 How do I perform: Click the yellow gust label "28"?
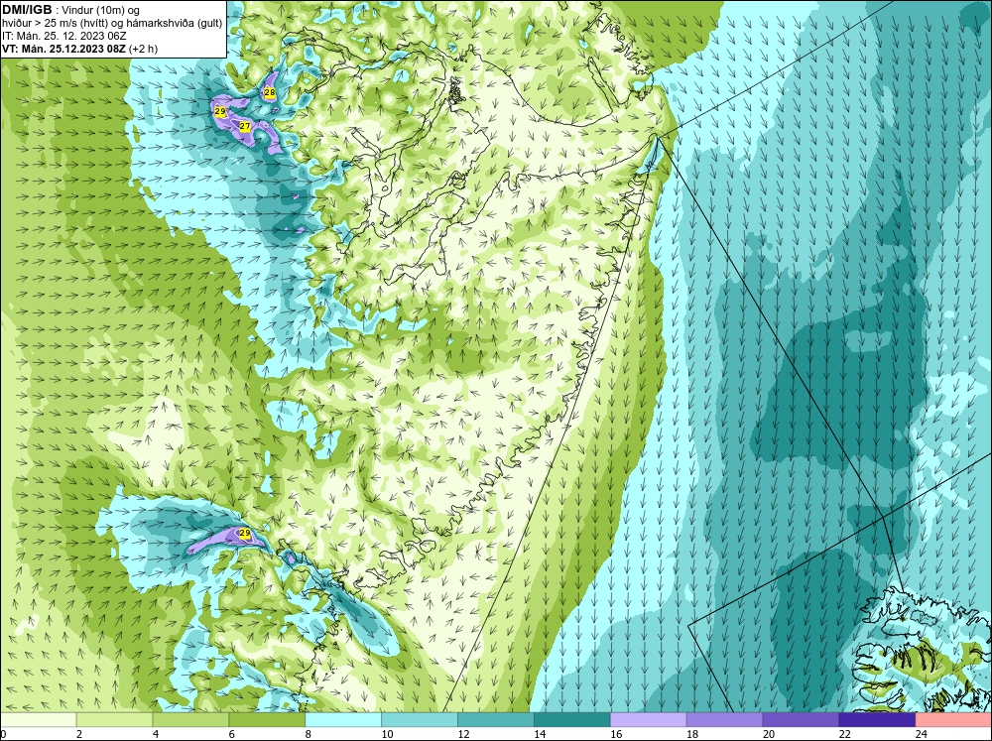tap(270, 93)
